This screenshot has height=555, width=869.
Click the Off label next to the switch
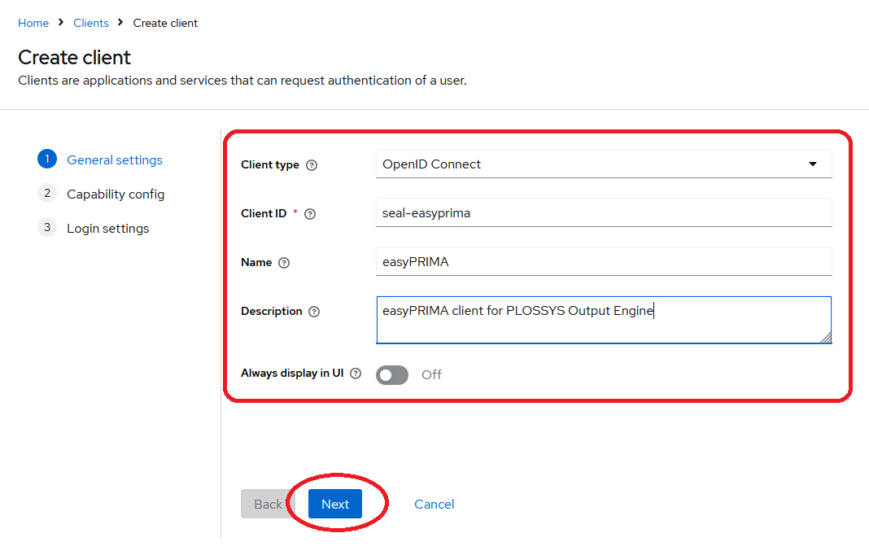pyautogui.click(x=431, y=375)
